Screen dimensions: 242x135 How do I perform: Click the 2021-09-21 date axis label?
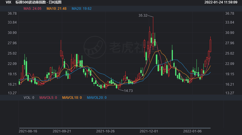(x=62, y=131)
